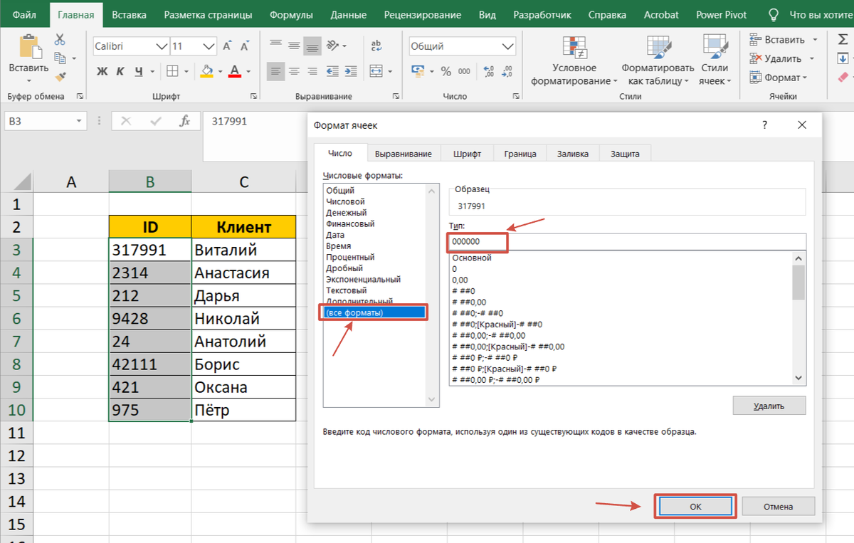
Task: Open the Общий number format dropdown
Action: pyautogui.click(x=508, y=46)
